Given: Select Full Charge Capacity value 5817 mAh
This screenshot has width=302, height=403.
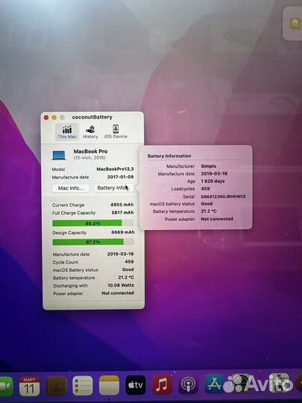Looking at the screenshot, I should tap(122, 213).
